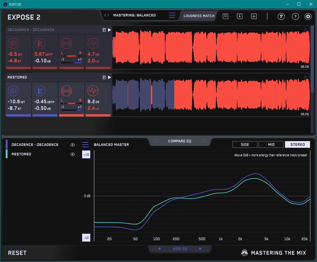Click the export/download icon in top toolbar
The height and width of the screenshot is (262, 317).
(x=239, y=16)
